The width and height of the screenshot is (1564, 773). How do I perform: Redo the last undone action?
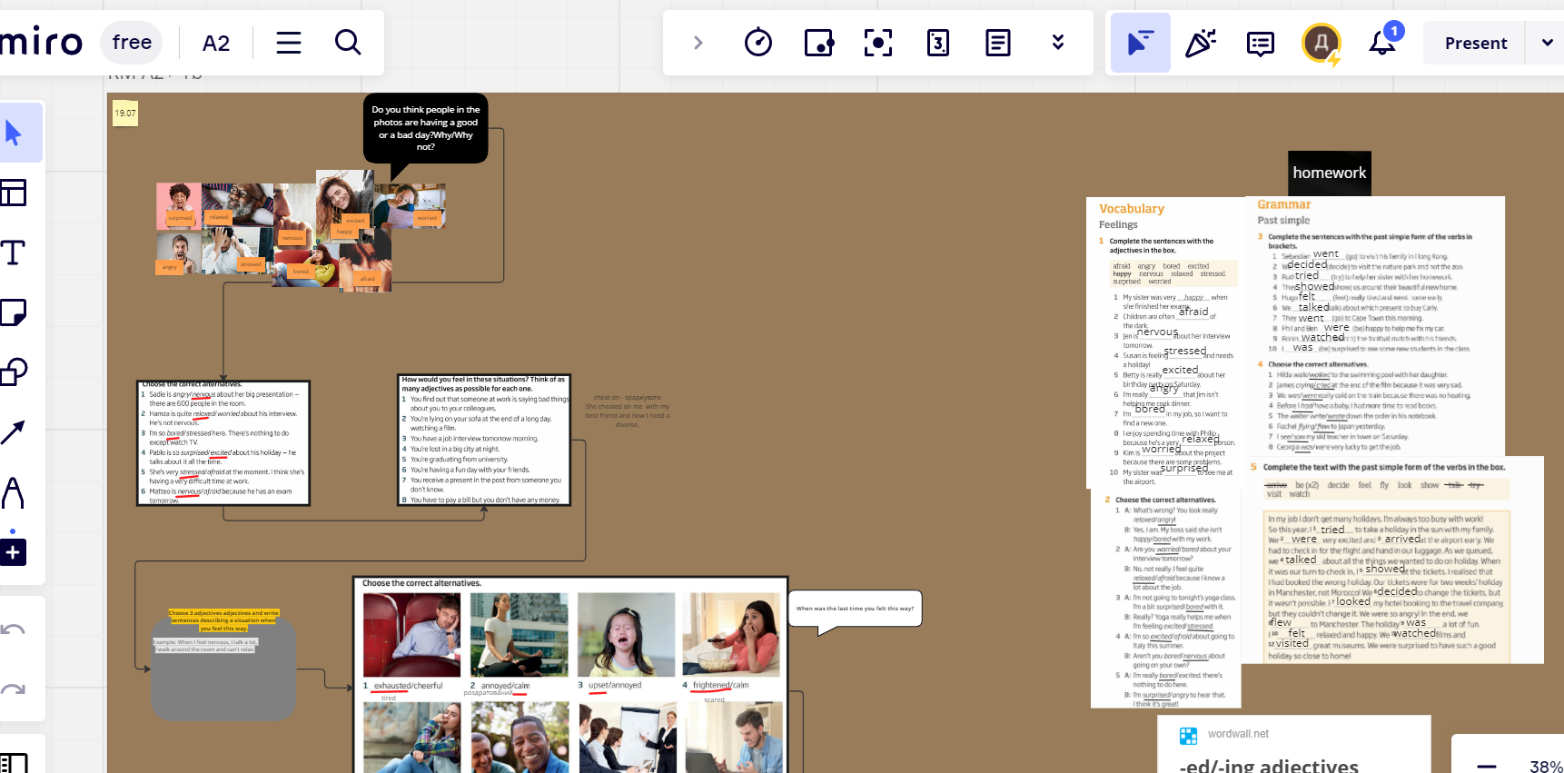tap(14, 689)
